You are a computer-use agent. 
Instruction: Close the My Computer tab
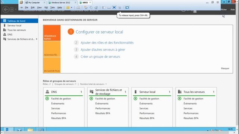(x=44, y=3)
